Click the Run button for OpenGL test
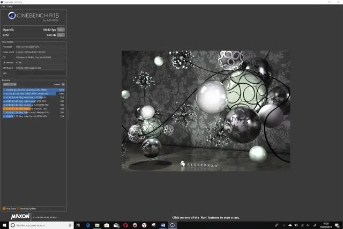Viewport: 343px width, 229px height. tap(61, 29)
